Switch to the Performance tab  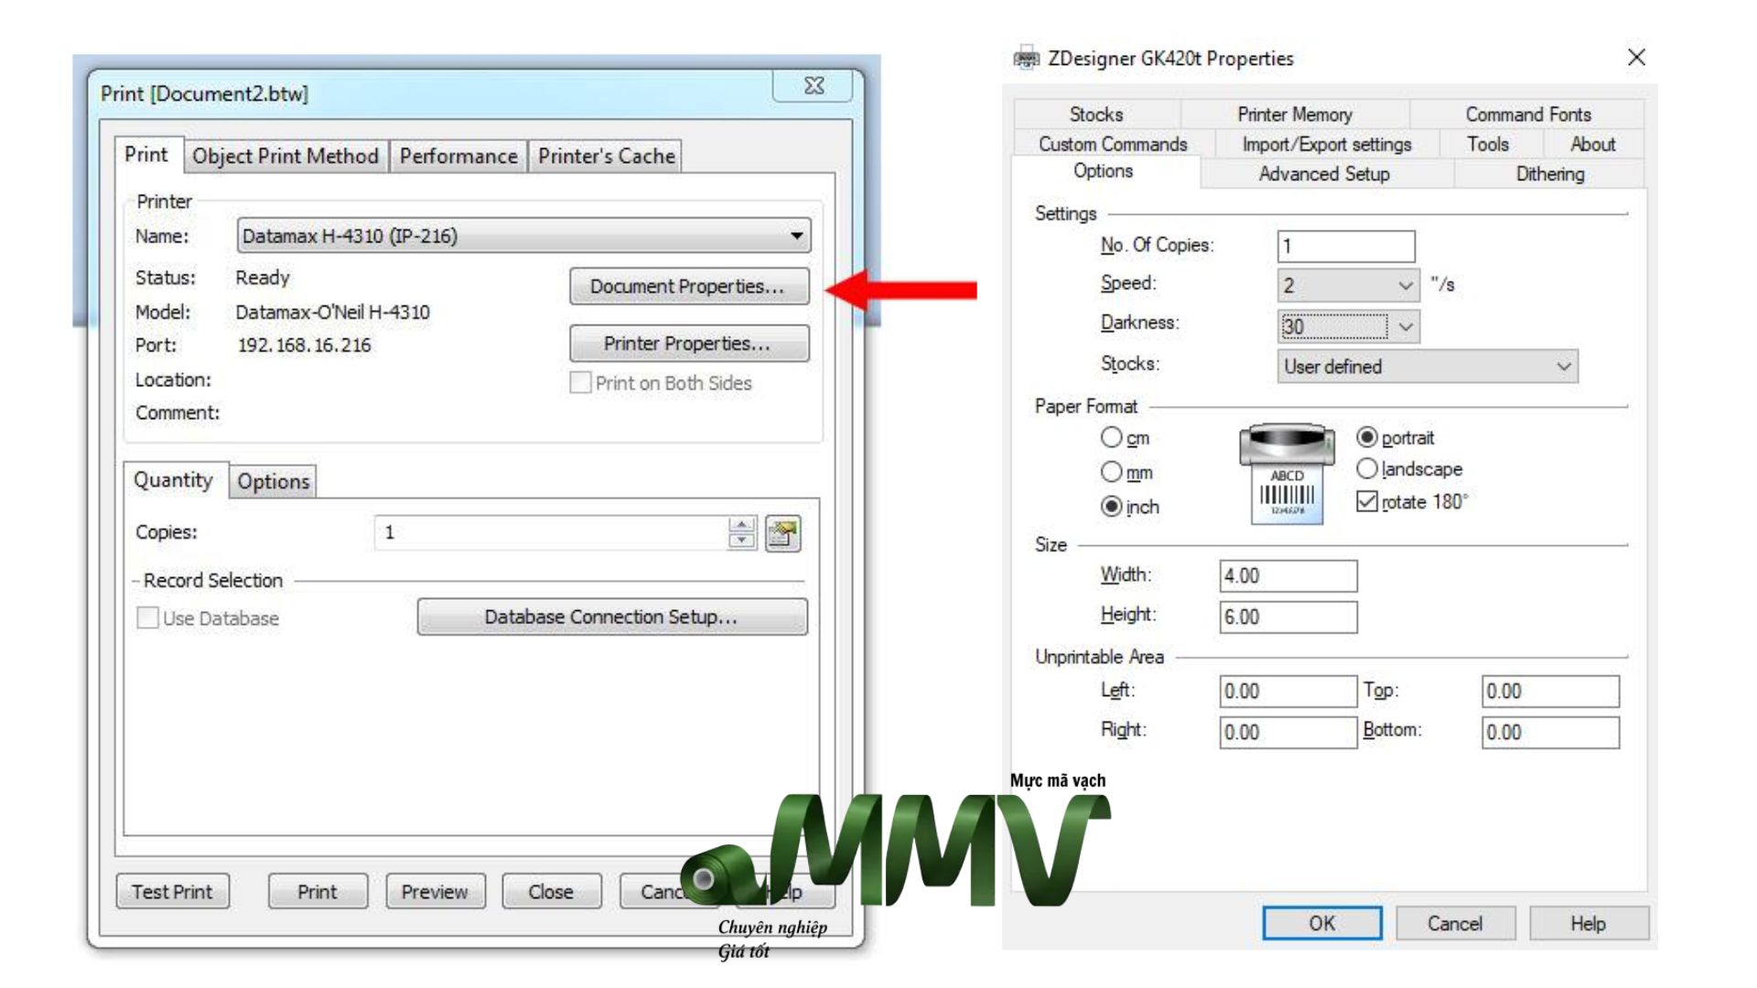458,156
